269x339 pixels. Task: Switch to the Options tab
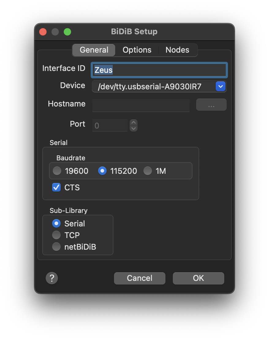137,50
